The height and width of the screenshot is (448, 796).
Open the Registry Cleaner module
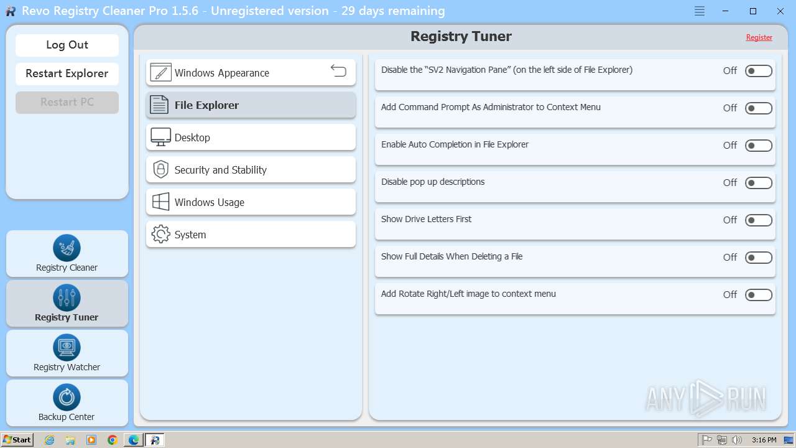tap(67, 254)
